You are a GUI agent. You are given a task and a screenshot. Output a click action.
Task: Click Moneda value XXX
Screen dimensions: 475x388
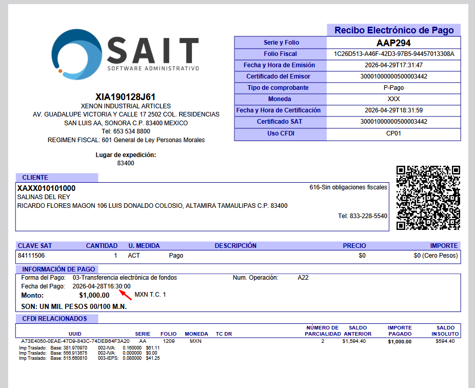pyautogui.click(x=393, y=99)
